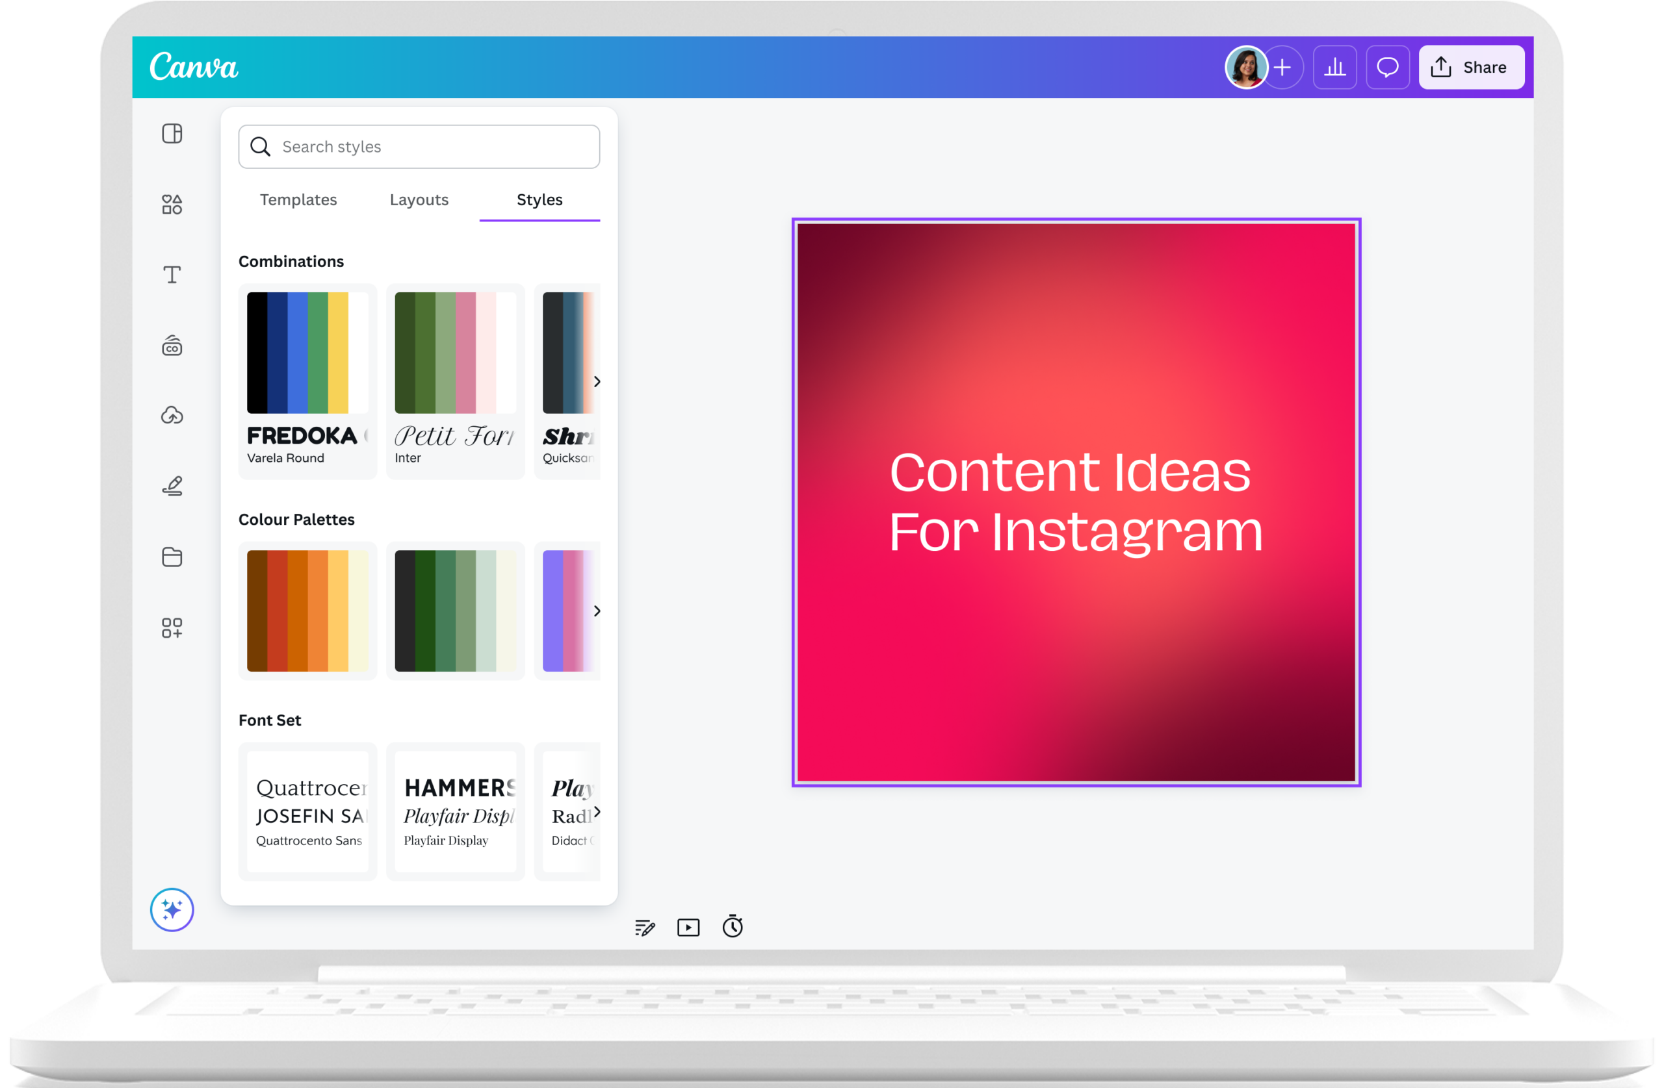1664x1088 pixels.
Task: Open the Brand hub sidebar icon
Action: point(172,345)
